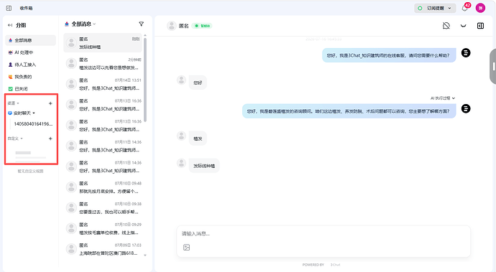The width and height of the screenshot is (496, 272).
Task: Click the down chevron icon in the chat header
Action: (x=463, y=26)
